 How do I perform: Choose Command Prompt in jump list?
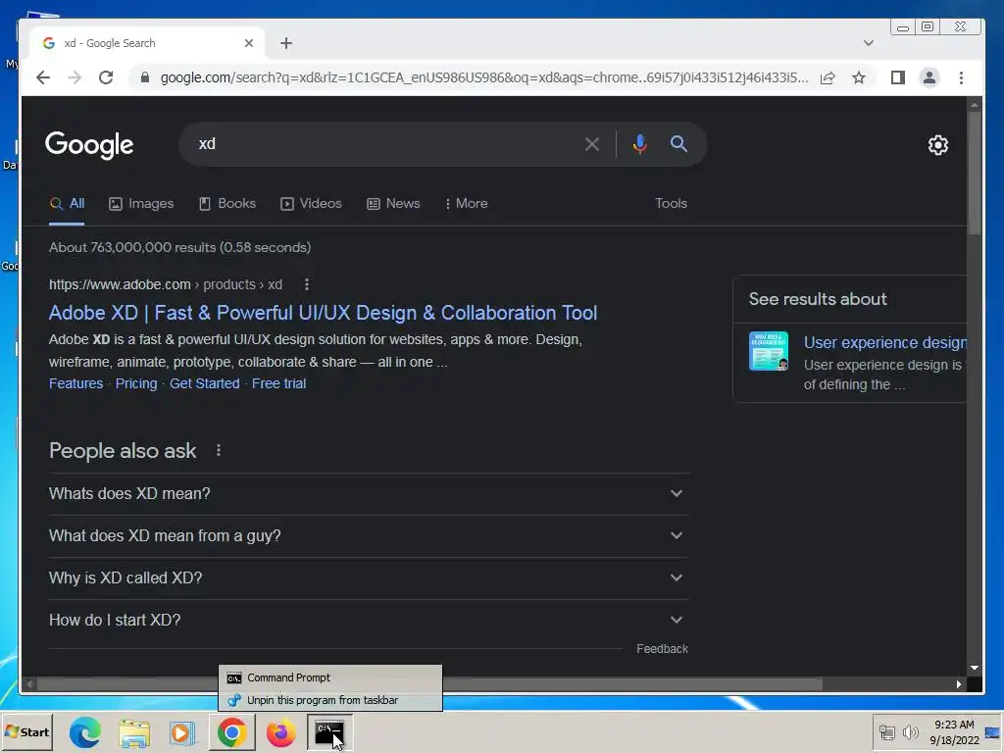(x=329, y=678)
